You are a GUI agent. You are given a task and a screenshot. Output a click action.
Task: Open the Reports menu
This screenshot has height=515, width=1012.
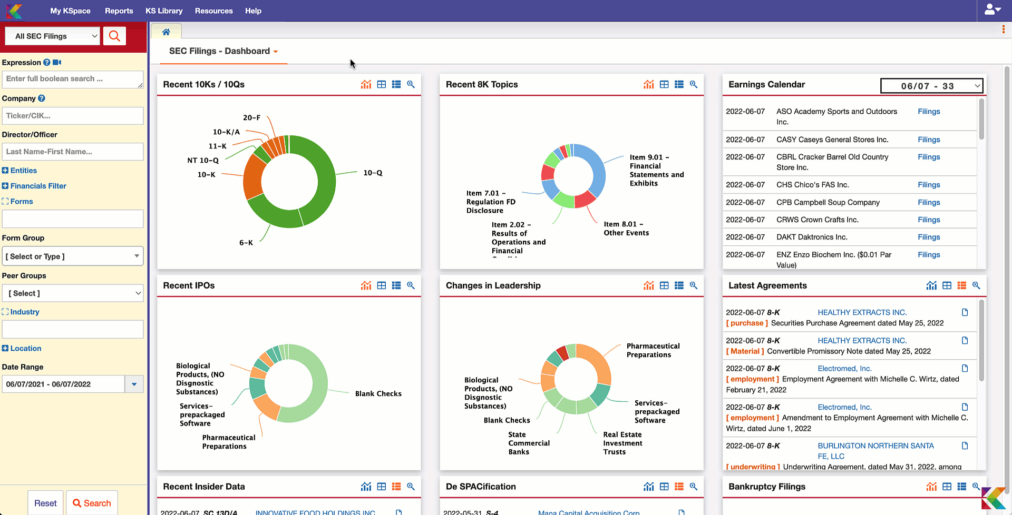point(119,11)
